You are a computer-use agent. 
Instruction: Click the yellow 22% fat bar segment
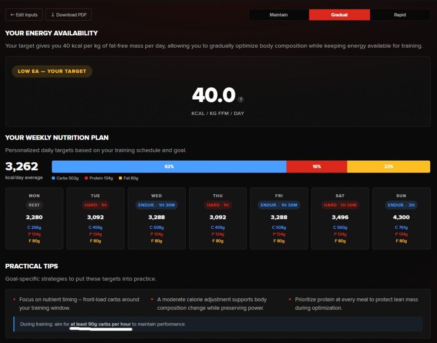tap(388, 167)
